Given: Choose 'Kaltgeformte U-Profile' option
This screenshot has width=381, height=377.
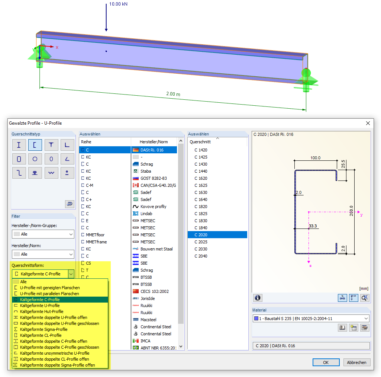Looking at the screenshot, I should [x=60, y=306].
